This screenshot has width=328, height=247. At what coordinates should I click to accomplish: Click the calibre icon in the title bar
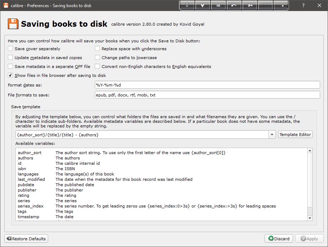pyautogui.click(x=6, y=5)
